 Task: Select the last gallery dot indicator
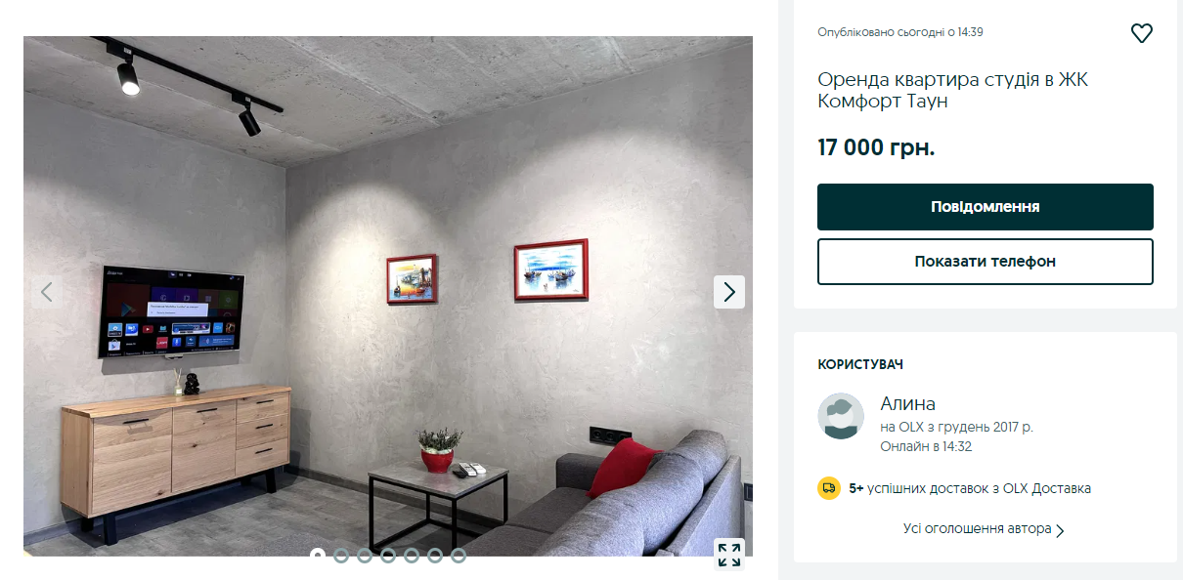tap(459, 556)
